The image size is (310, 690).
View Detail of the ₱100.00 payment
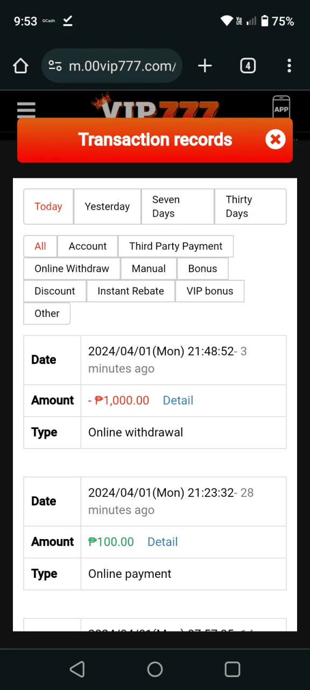click(x=163, y=542)
